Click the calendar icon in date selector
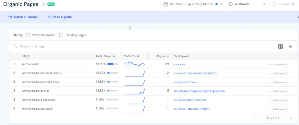 point(166,4)
